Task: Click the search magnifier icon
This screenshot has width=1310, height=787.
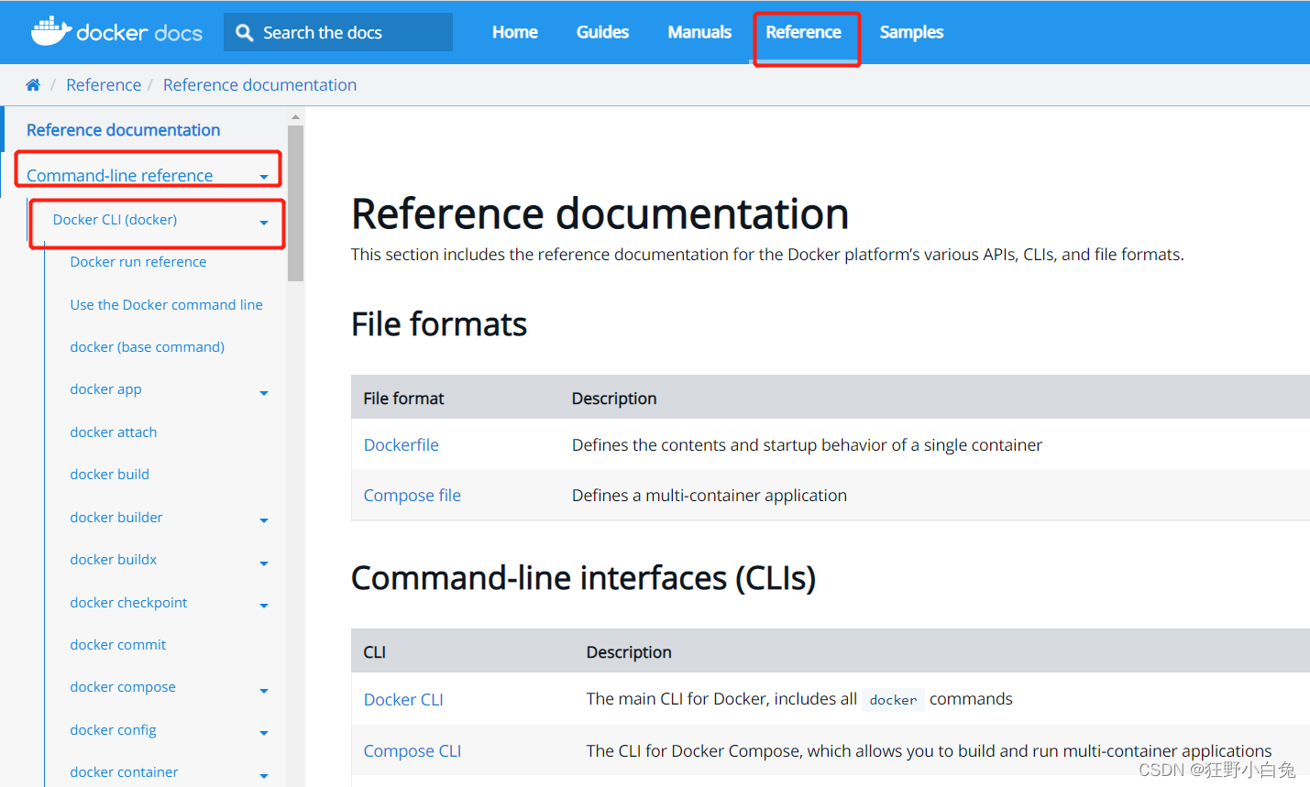Action: [244, 33]
